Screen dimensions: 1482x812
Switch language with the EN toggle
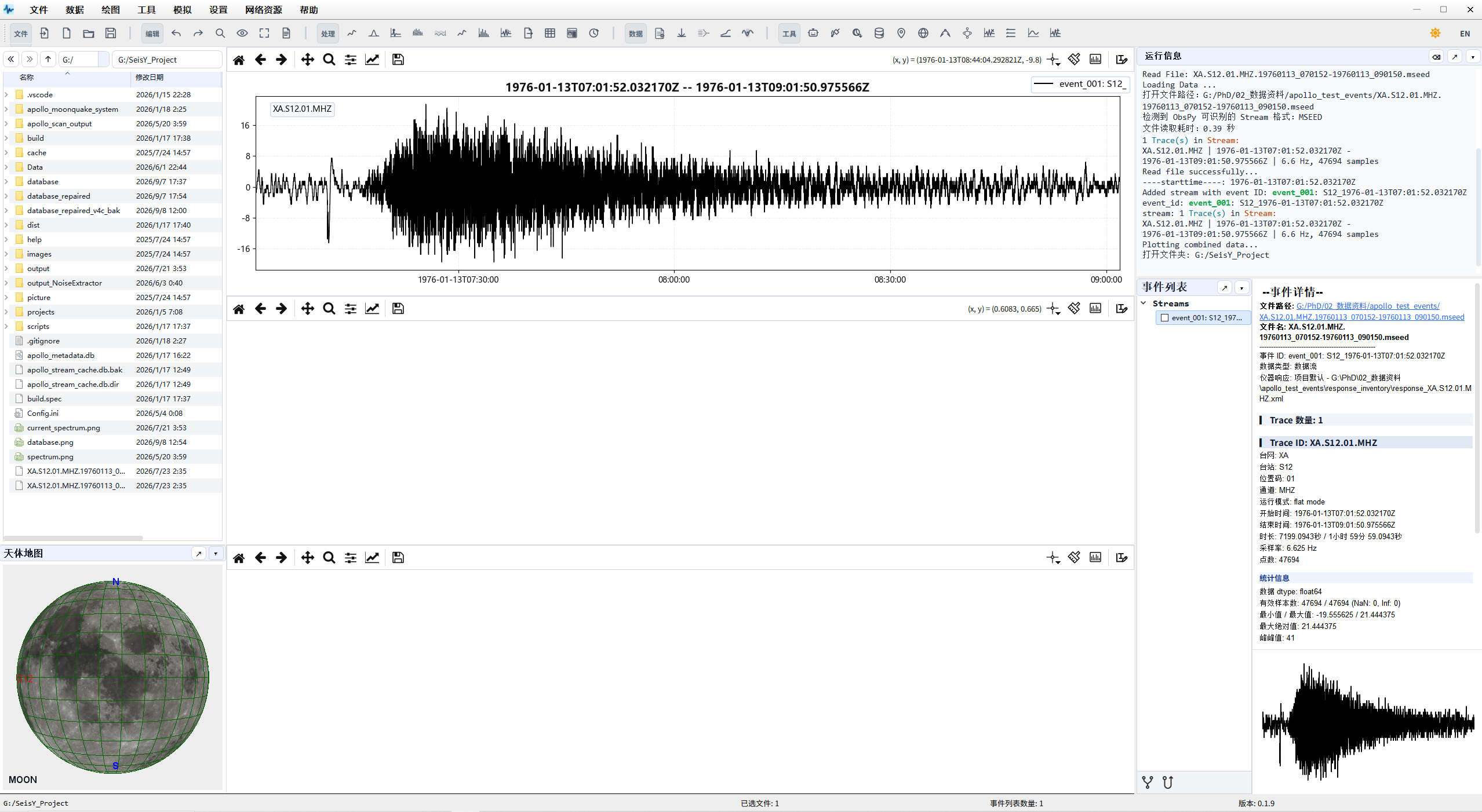point(1465,34)
